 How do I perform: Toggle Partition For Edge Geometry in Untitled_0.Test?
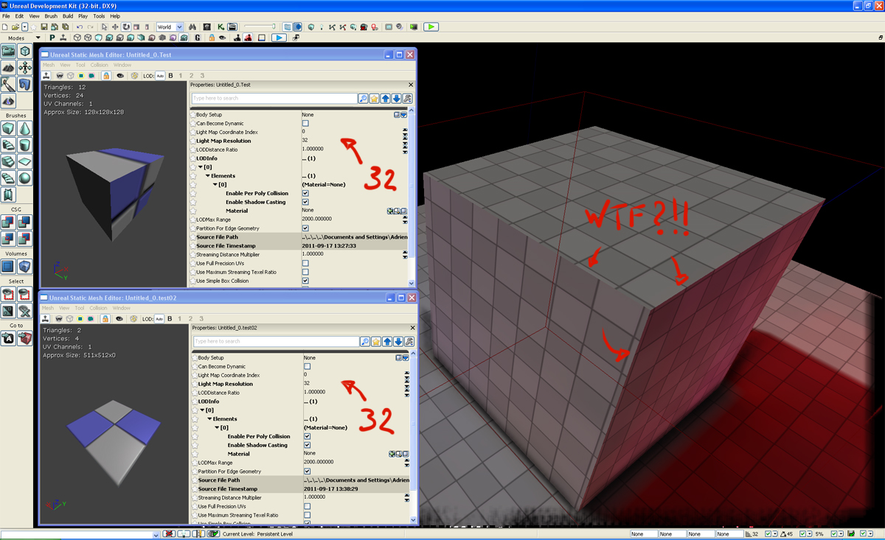(x=305, y=228)
